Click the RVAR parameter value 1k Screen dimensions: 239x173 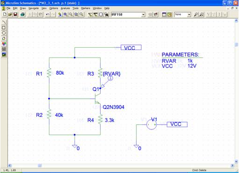point(190,61)
